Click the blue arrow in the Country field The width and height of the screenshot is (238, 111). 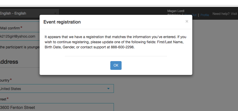108,88
